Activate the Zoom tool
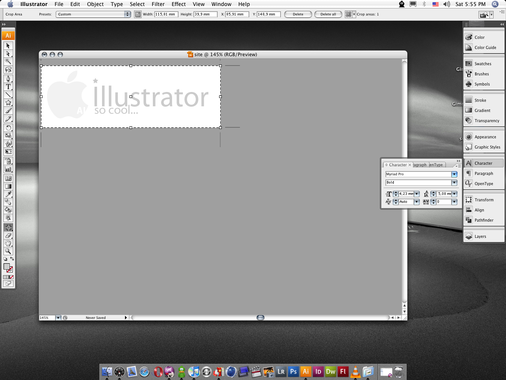The image size is (506, 380). pos(8,251)
